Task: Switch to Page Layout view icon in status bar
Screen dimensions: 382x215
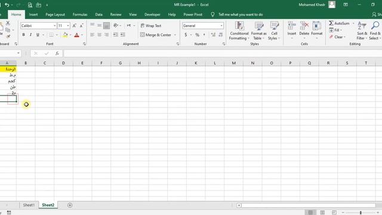Action: [x=322, y=213]
